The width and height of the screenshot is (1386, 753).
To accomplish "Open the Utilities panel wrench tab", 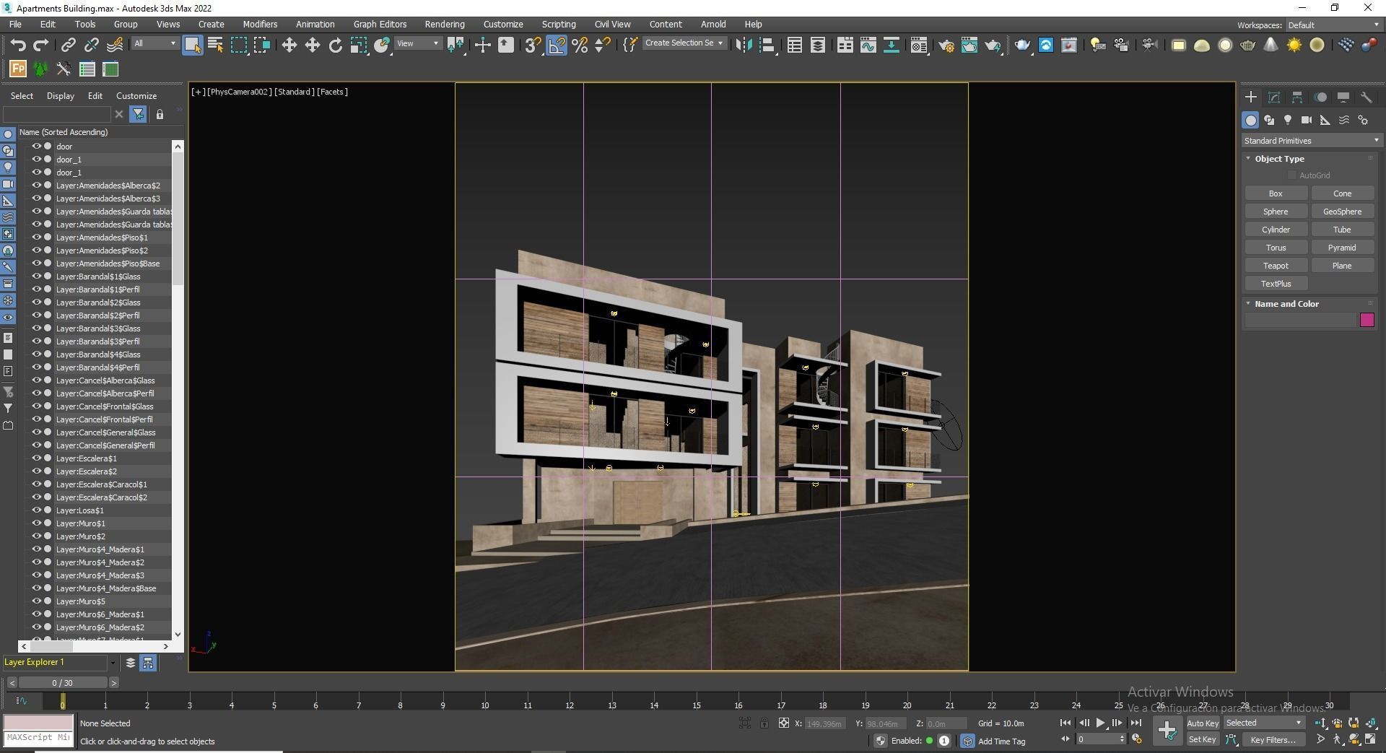I will pos(1366,97).
